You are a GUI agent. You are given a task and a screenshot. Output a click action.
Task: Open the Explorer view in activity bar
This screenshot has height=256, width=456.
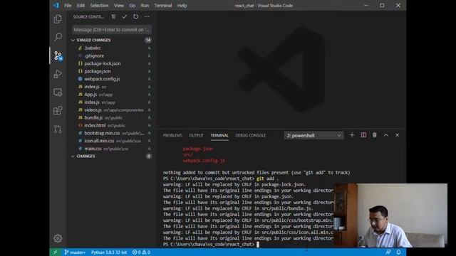click(x=58, y=19)
